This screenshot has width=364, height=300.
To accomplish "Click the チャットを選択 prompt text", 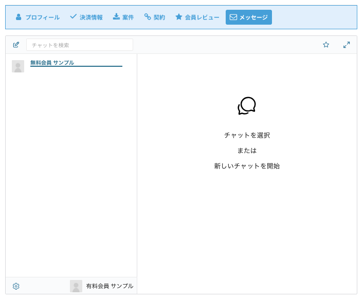I will [247, 135].
